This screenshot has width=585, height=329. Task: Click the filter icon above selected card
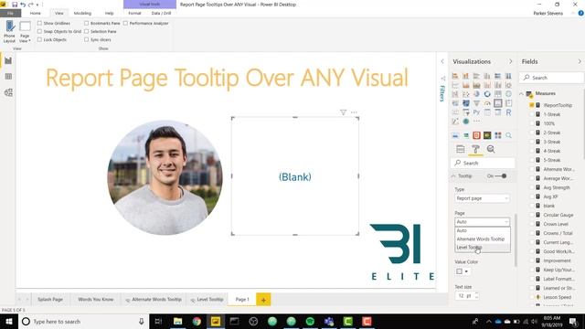click(344, 112)
